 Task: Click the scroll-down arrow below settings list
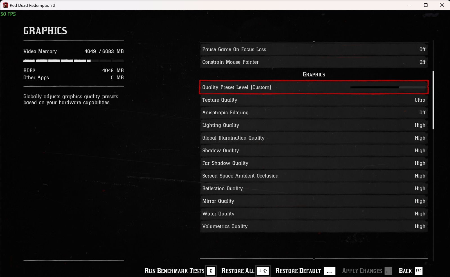pyautogui.click(x=314, y=259)
